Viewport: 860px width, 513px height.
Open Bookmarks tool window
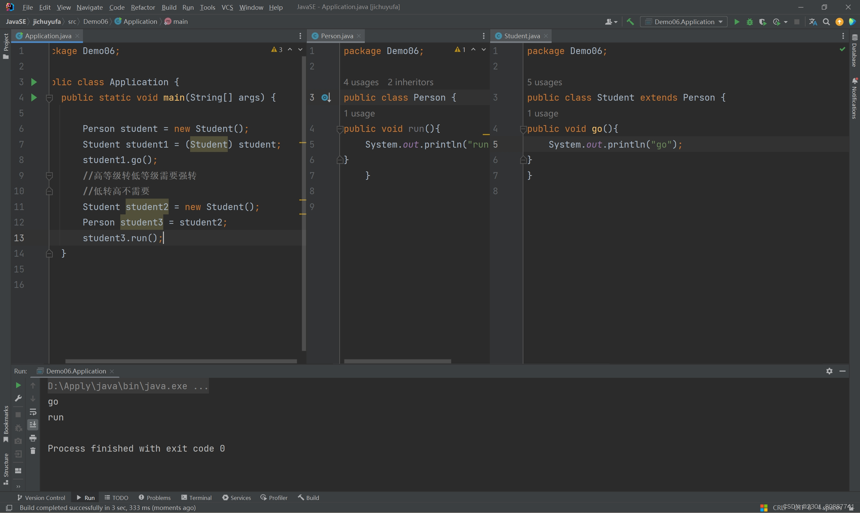tap(5, 424)
